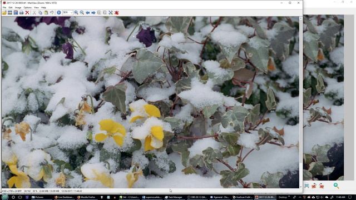This screenshot has width=356, height=200.
Task: Open the File menu
Action: (4, 7)
